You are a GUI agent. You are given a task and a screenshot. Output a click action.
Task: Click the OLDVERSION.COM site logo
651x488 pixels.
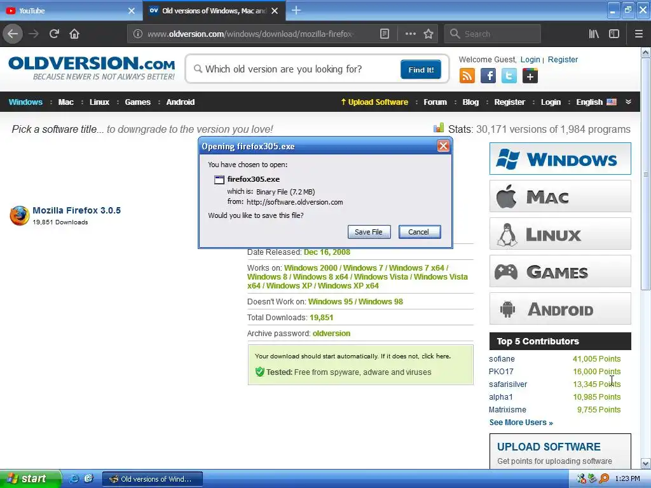pos(92,68)
